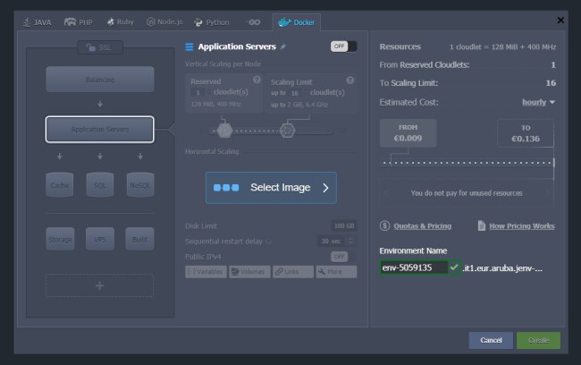
Task: Open the Java environment tab
Action: [37, 21]
